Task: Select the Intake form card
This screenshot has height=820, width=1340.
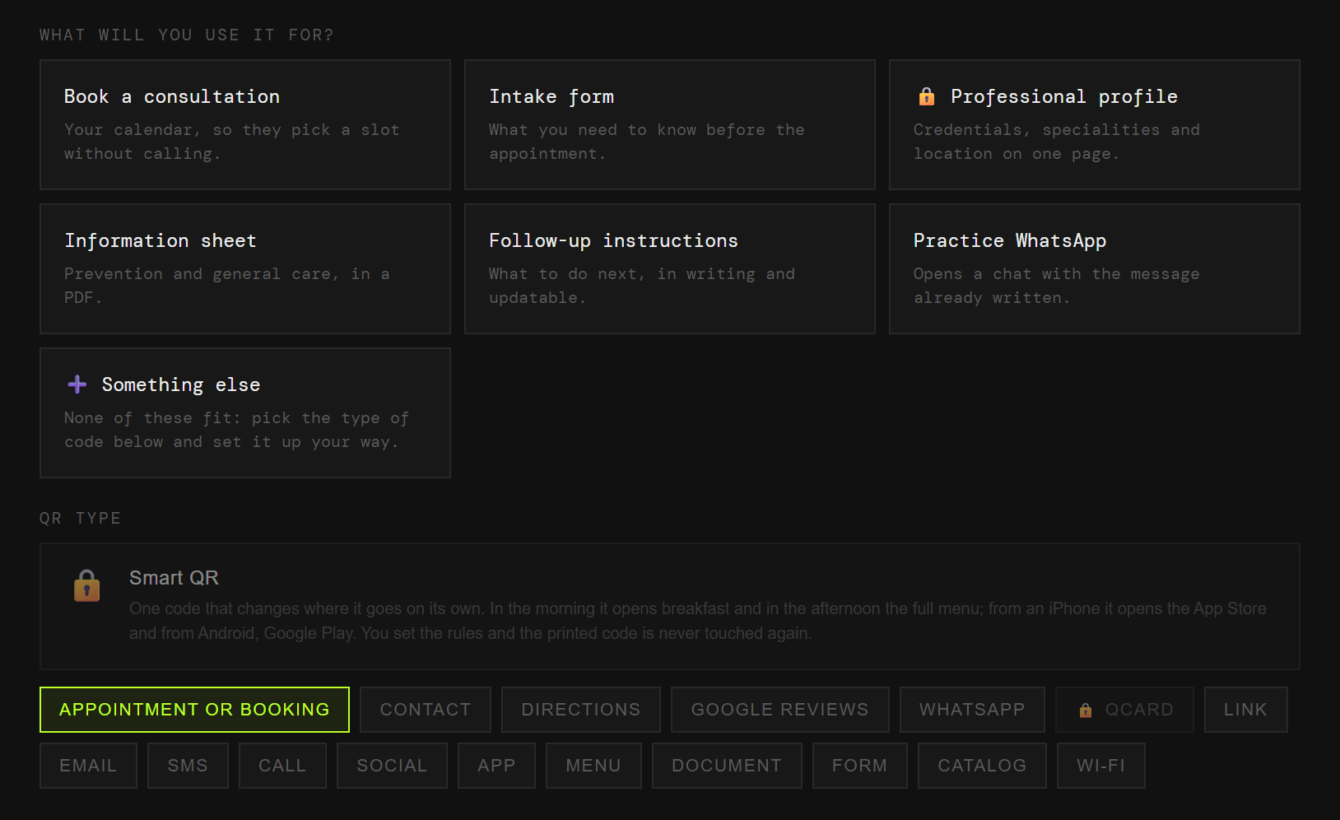Action: pos(670,125)
